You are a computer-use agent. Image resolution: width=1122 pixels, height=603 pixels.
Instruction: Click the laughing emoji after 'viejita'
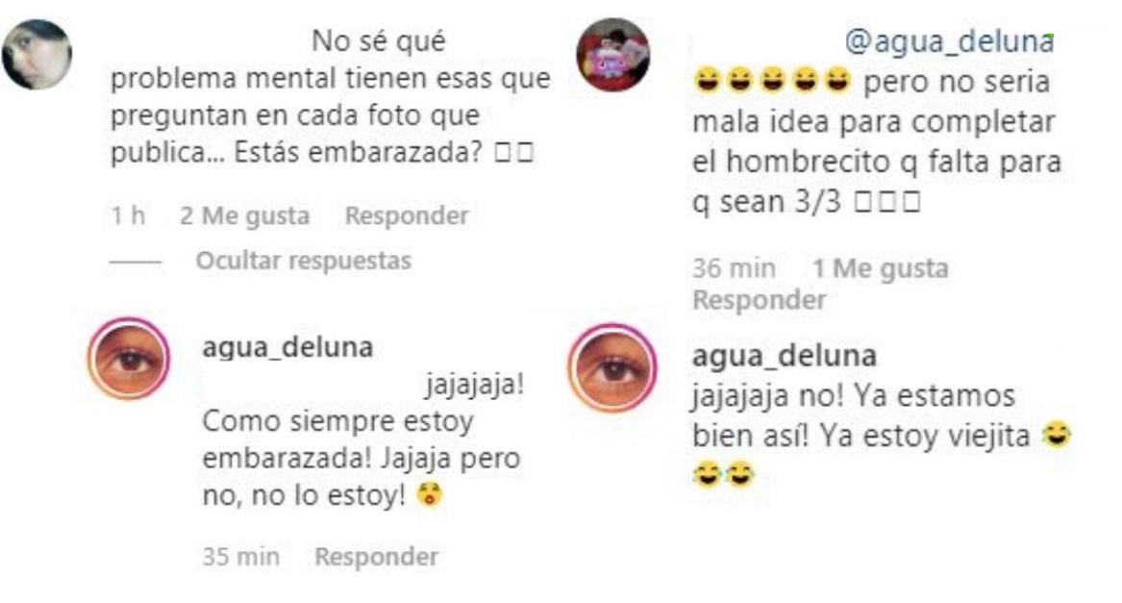tap(1057, 435)
